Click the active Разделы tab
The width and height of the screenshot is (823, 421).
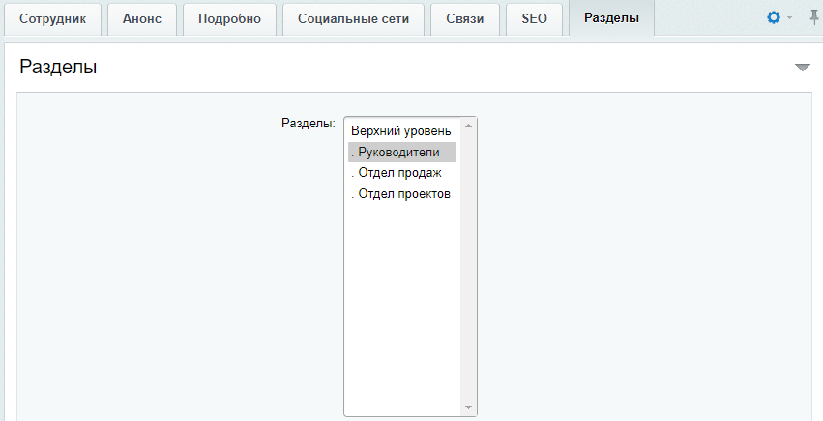611,18
